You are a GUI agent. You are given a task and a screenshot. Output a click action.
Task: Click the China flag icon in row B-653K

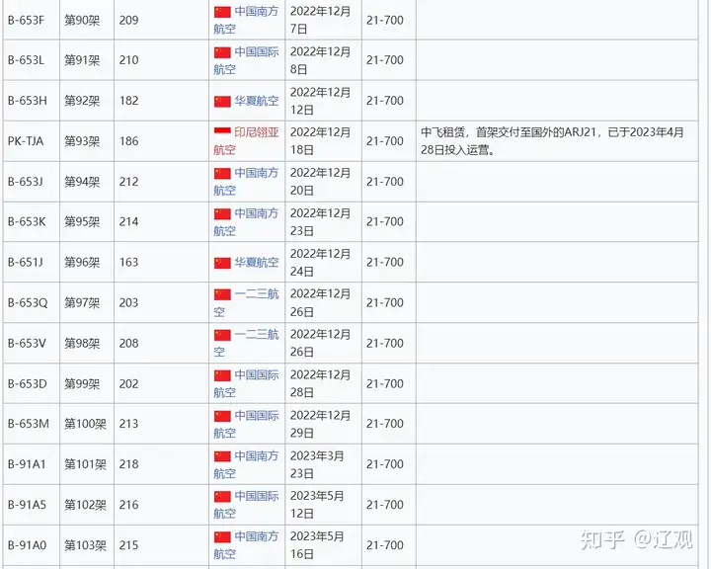click(x=222, y=213)
